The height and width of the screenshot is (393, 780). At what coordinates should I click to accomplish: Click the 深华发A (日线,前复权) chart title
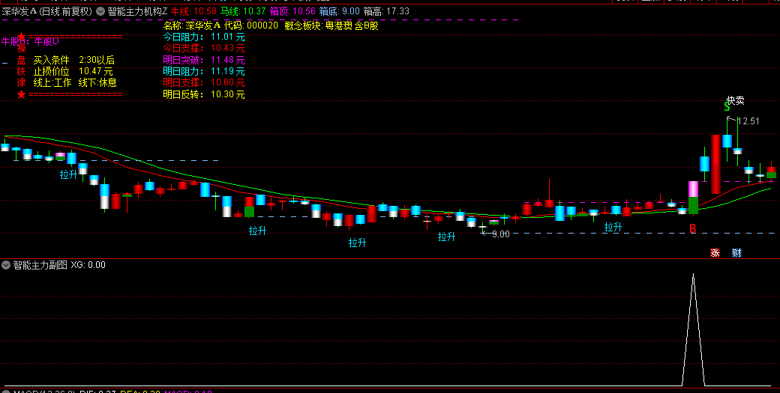click(46, 11)
